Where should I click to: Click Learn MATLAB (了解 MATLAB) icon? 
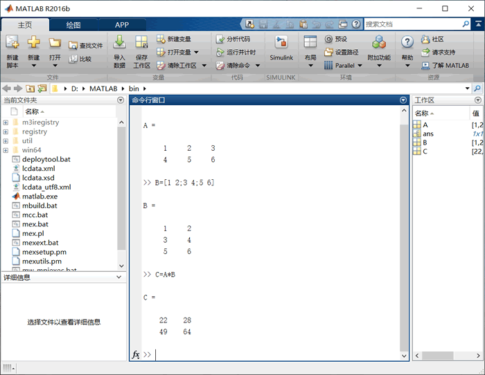point(425,66)
